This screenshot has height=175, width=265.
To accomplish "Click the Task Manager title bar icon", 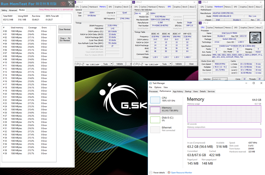I will [151, 83].
